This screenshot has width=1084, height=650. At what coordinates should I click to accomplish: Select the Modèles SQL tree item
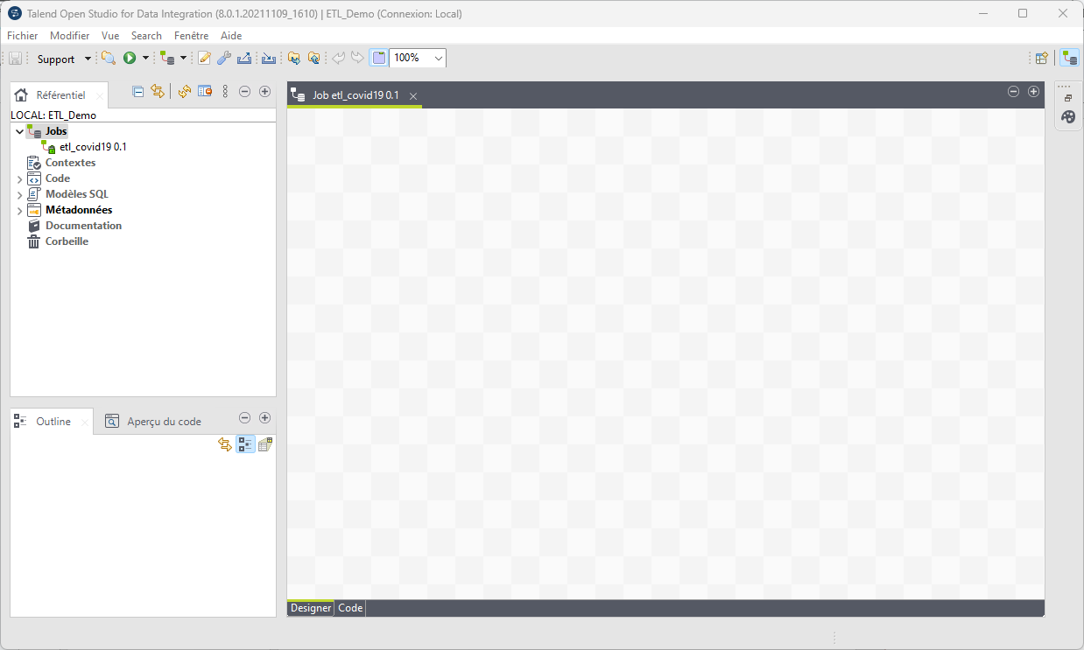(77, 194)
